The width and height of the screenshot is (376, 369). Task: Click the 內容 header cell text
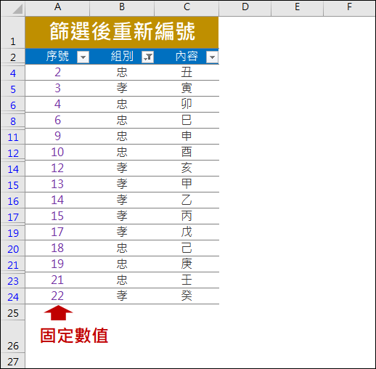click(187, 57)
